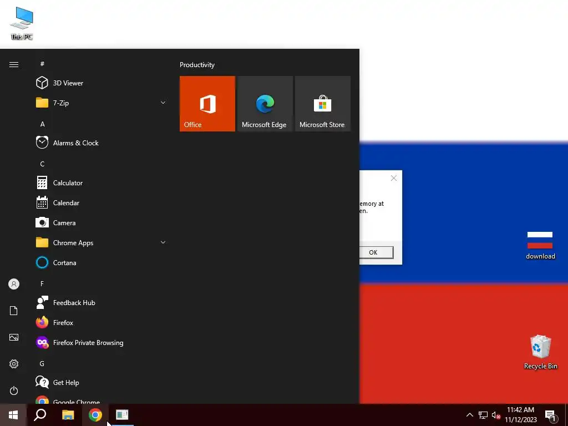Select the This PC desktop icon

[x=22, y=22]
